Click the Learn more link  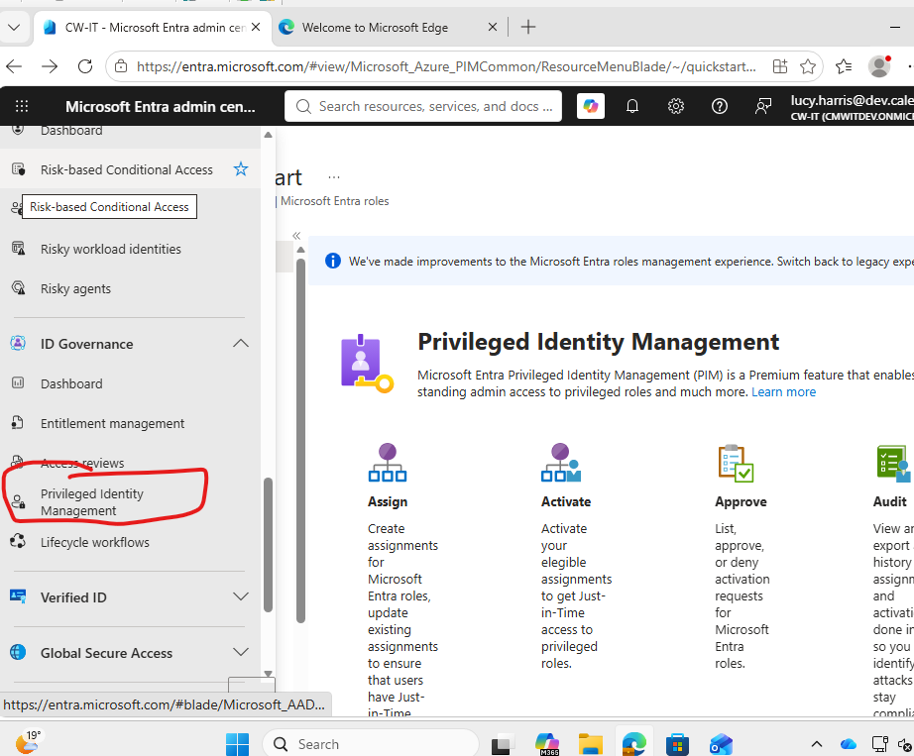click(783, 391)
